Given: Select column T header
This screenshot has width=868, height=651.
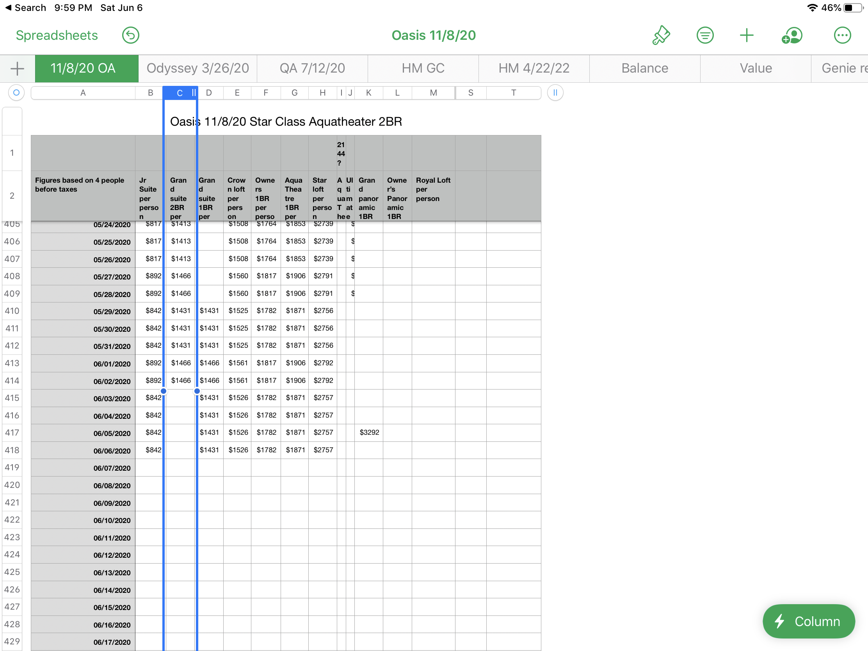Looking at the screenshot, I should (513, 92).
